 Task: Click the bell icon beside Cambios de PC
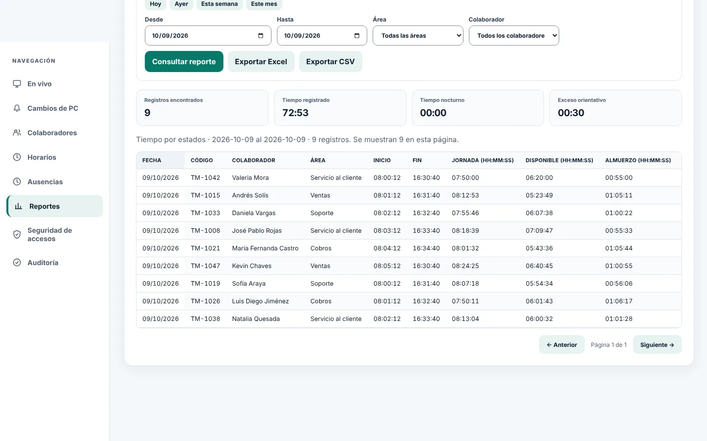tap(17, 108)
